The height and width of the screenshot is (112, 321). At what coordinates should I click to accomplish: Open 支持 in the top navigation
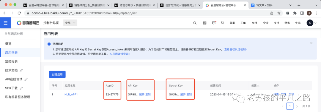click(x=276, y=23)
